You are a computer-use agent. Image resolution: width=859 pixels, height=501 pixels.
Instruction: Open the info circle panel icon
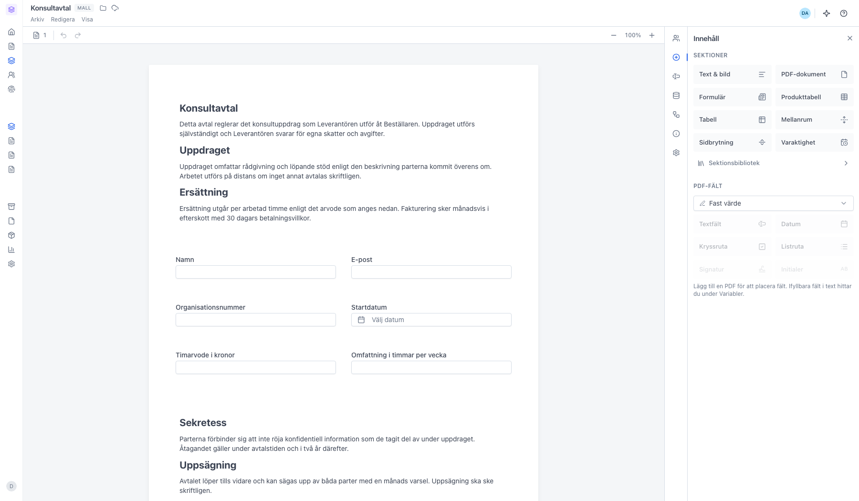click(x=676, y=134)
